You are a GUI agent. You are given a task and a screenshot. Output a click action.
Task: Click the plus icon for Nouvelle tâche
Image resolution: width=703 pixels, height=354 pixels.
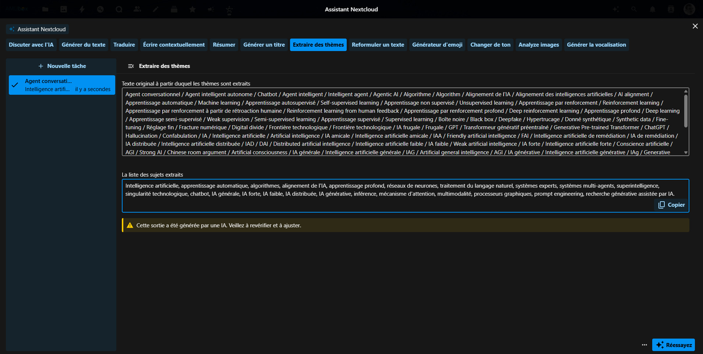(x=41, y=66)
